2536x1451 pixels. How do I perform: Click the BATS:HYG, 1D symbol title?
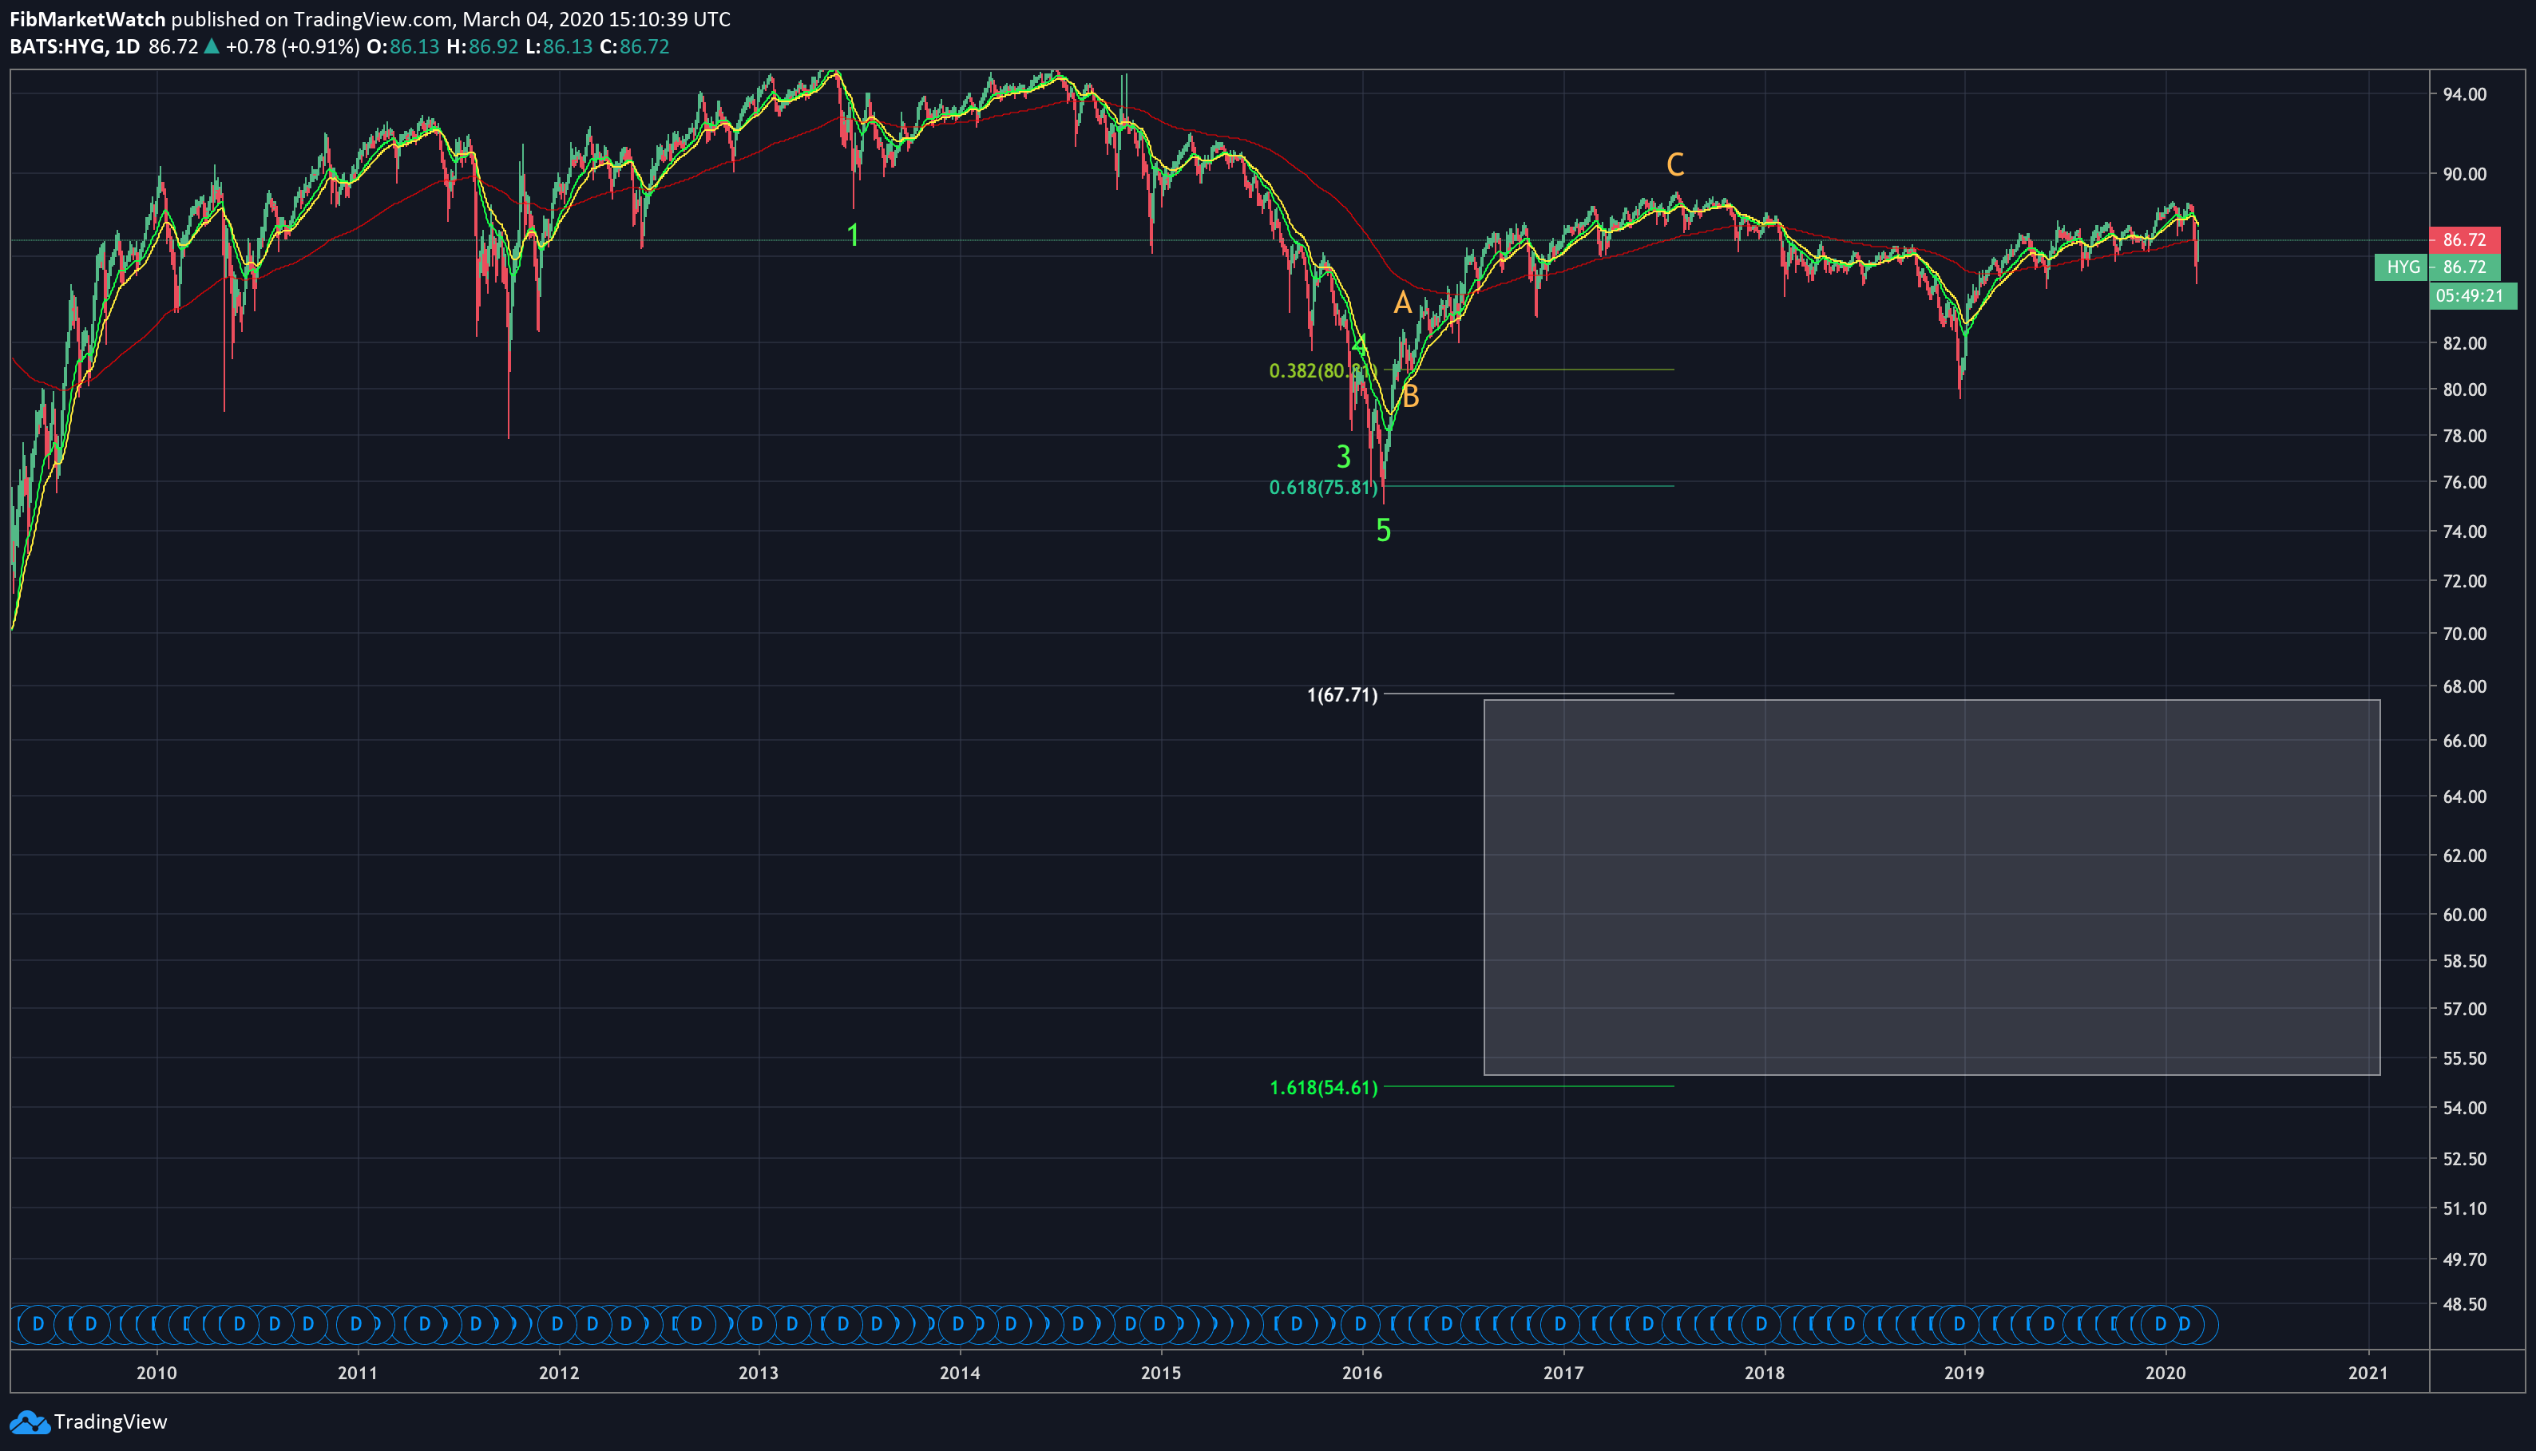click(75, 45)
